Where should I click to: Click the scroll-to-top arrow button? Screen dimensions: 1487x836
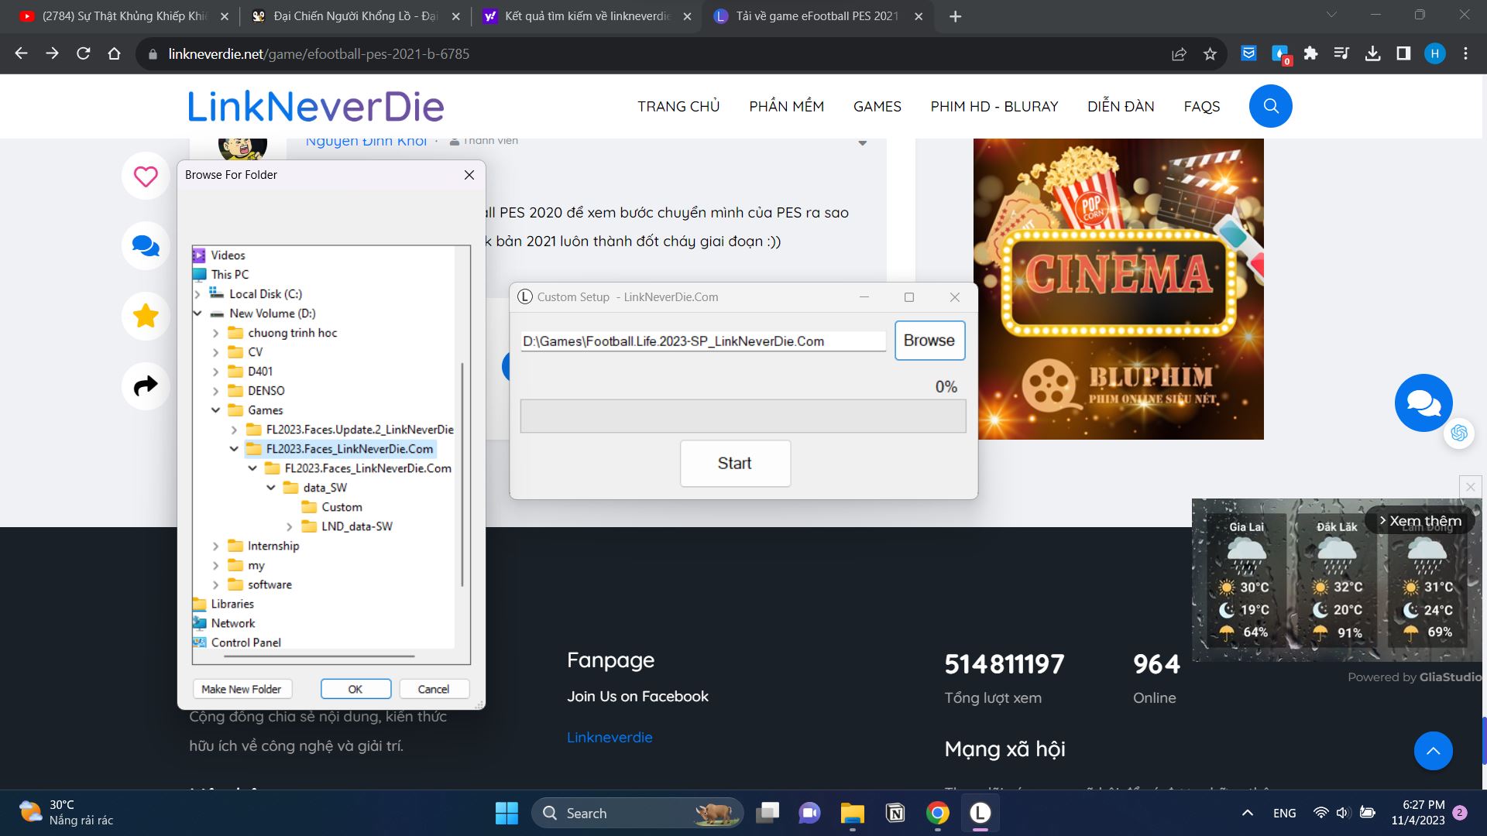click(x=1433, y=751)
